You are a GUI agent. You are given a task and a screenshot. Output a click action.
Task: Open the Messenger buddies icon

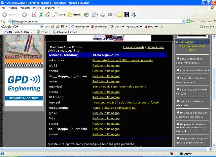[134, 15]
